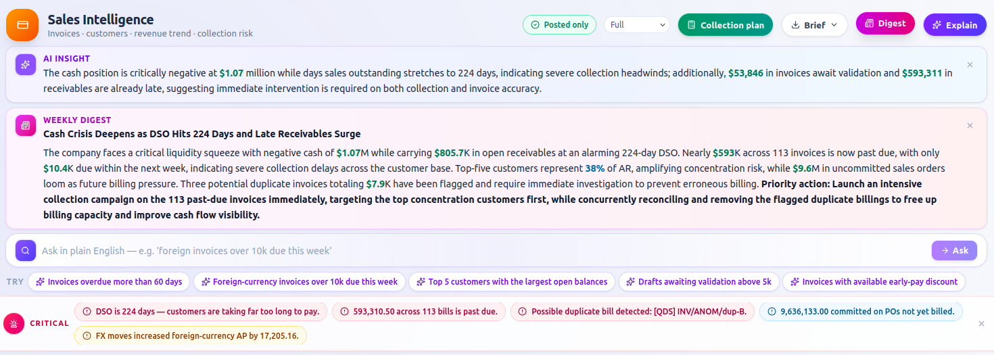Click the 38% AR concentration figure
This screenshot has width=994, height=355.
(x=594, y=168)
